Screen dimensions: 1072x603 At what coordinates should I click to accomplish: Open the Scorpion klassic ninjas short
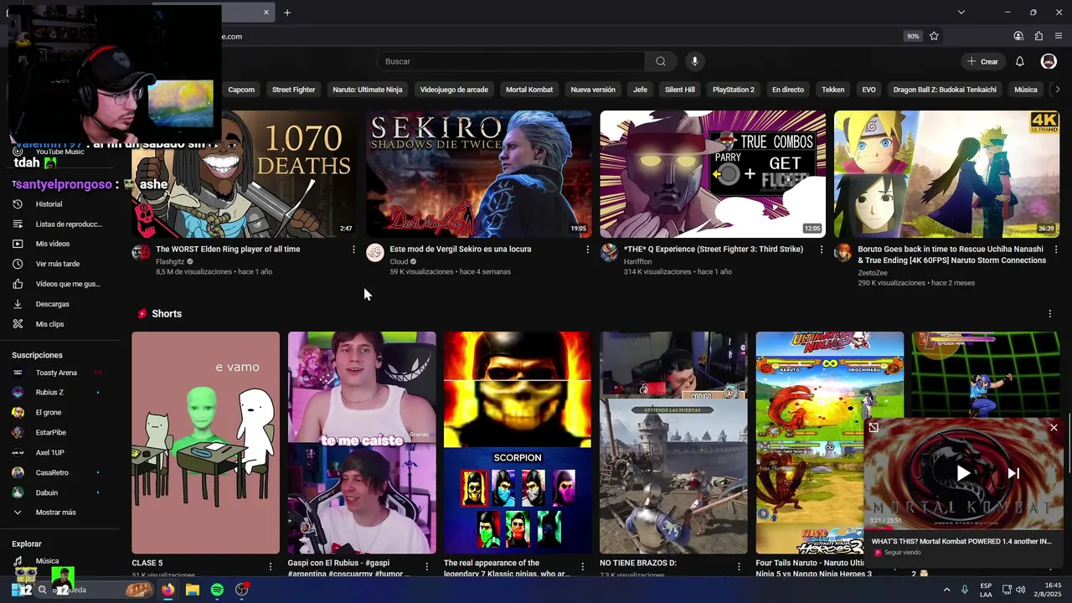[518, 442]
